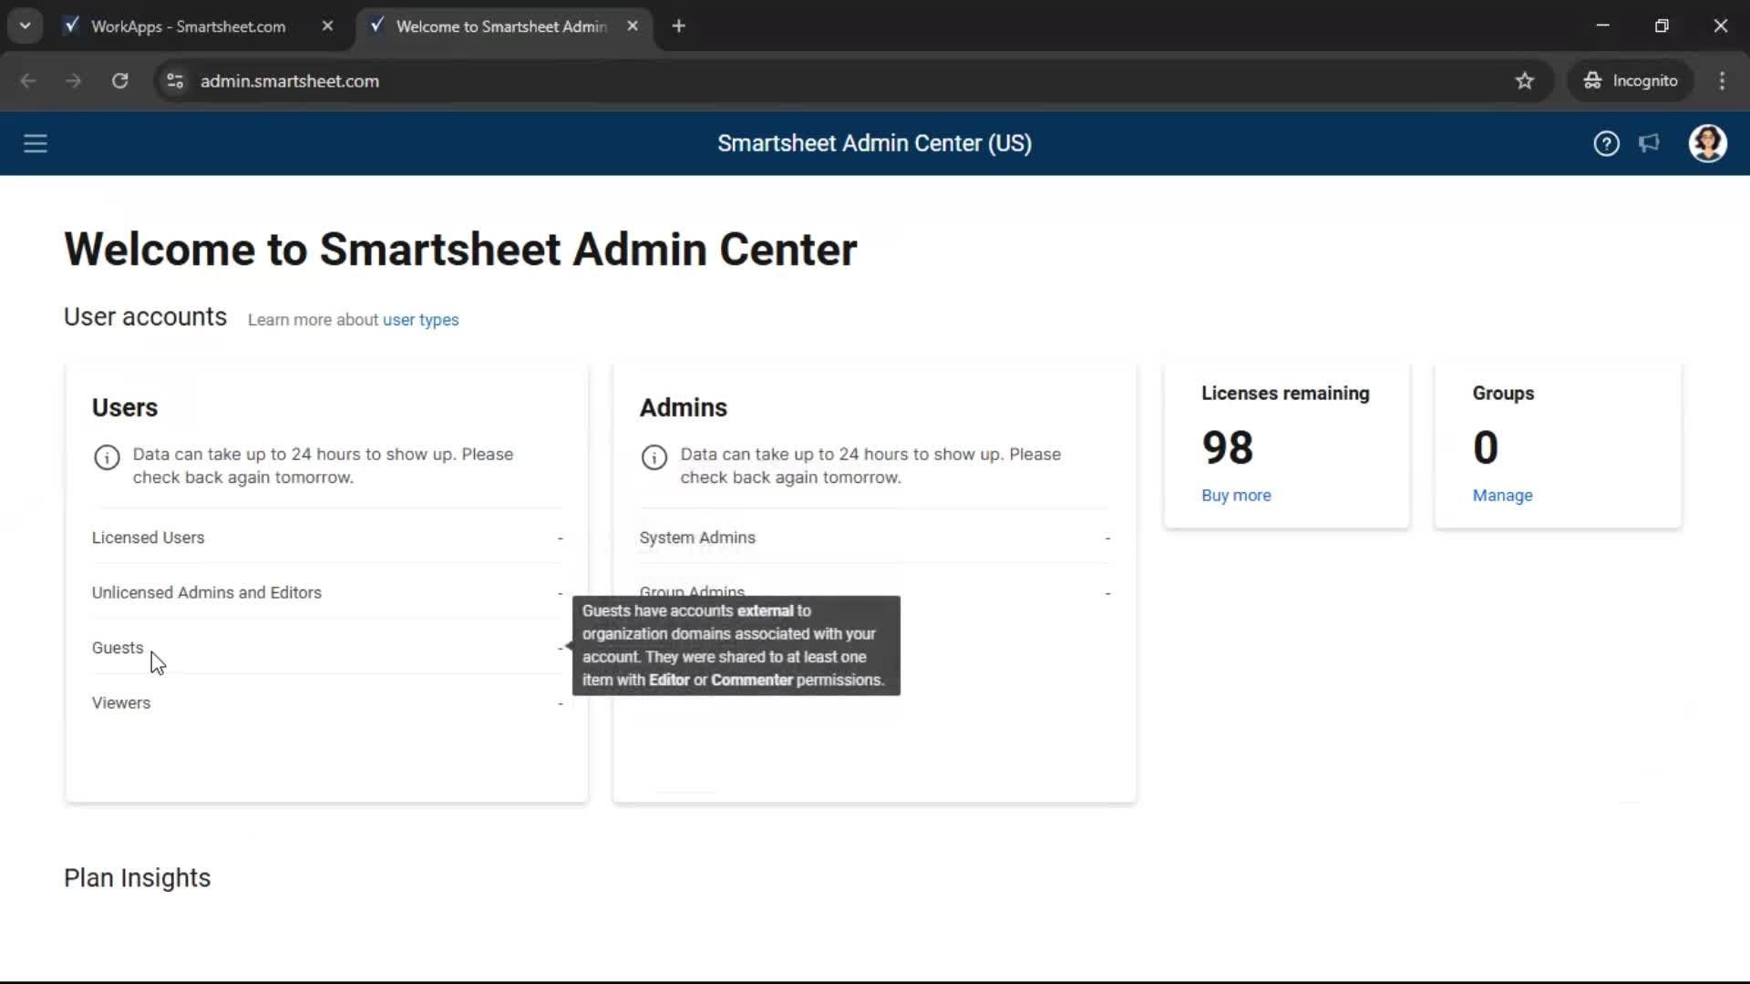Click the info icon in the Users card
Viewport: 1750px width, 984px height.
click(x=107, y=457)
